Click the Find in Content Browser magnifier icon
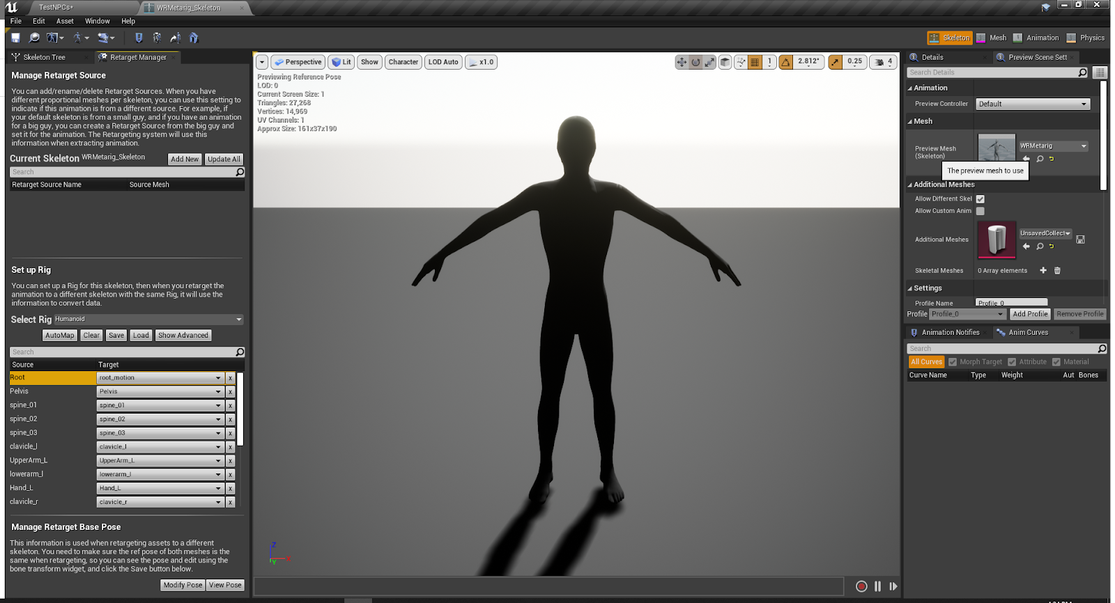 [33, 38]
